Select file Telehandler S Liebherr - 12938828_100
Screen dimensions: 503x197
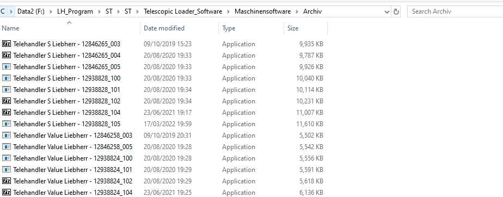point(67,78)
